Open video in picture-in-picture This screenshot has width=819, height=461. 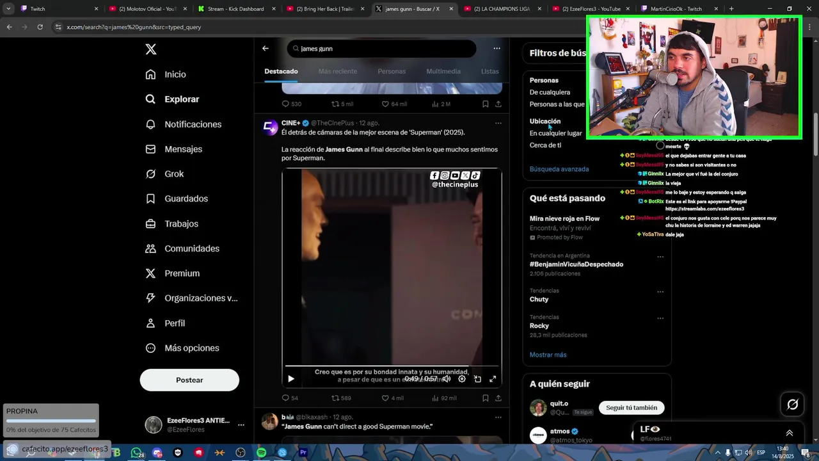[x=477, y=379]
